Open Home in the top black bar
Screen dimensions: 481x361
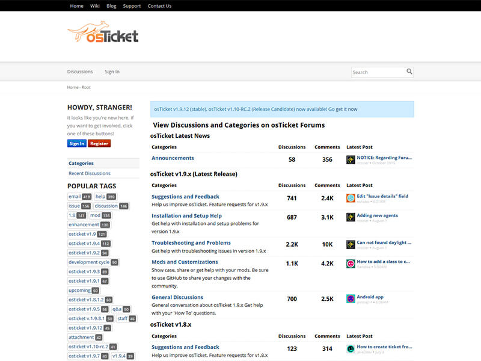[77, 6]
